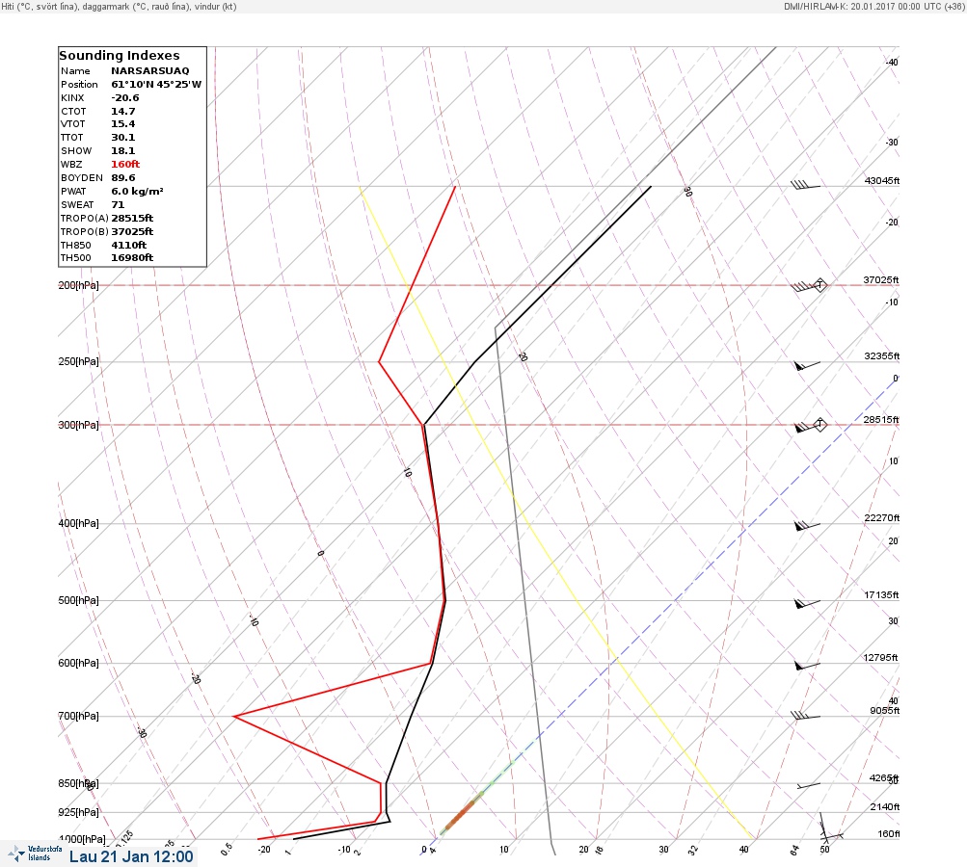Viewport: 967px width, 867px height.
Task: Click the Vedurstofa Islands logo
Action: (x=35, y=854)
